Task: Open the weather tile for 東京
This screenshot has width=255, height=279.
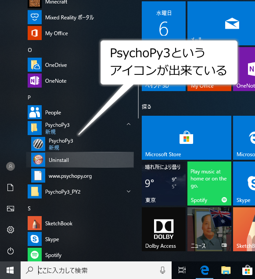Action: point(164,184)
